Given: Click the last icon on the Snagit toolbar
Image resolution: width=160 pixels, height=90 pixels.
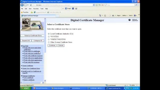Looking at the screenshot, I should point(76,8).
